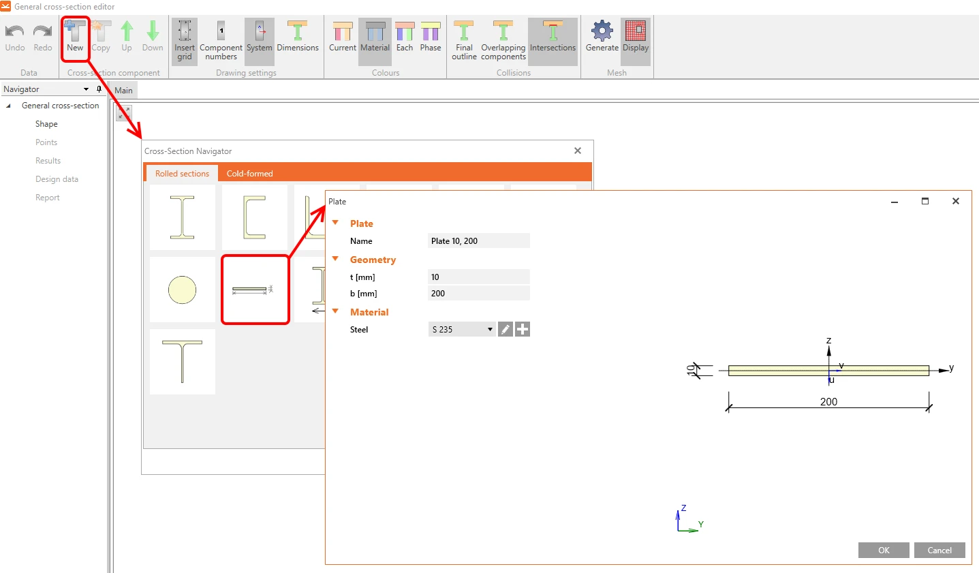979x573 pixels.
Task: Collapse the Plate group
Action: pyautogui.click(x=335, y=223)
